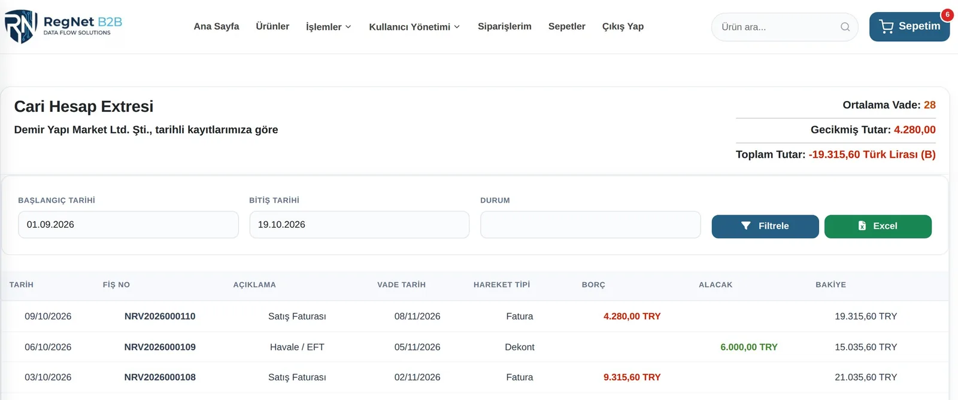Click the Tarih column header

pos(22,285)
